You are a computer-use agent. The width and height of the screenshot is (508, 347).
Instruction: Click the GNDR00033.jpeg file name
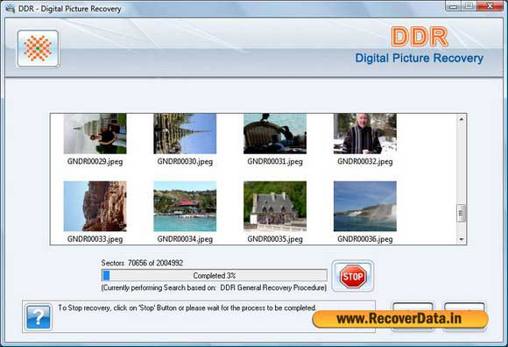[x=95, y=239]
